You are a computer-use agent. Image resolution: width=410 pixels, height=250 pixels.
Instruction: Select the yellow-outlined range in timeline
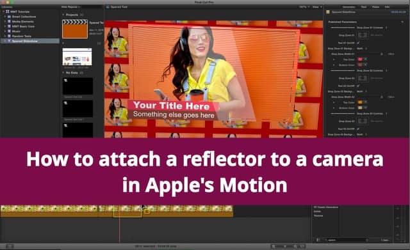[127, 212]
